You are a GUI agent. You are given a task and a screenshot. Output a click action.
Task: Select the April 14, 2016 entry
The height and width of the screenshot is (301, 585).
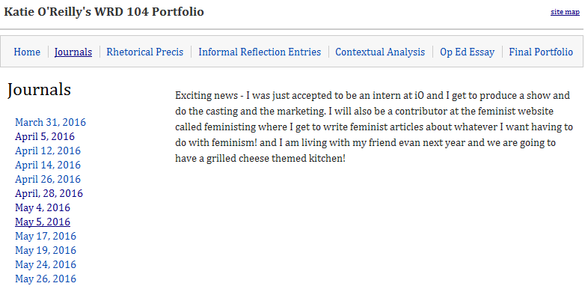coord(48,165)
